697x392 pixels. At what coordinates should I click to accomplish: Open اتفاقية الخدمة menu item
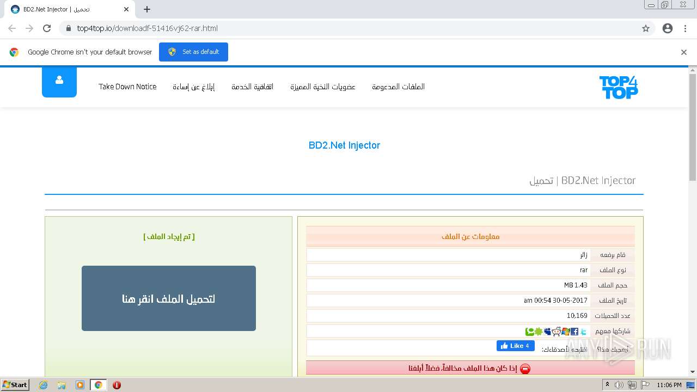pos(253,87)
